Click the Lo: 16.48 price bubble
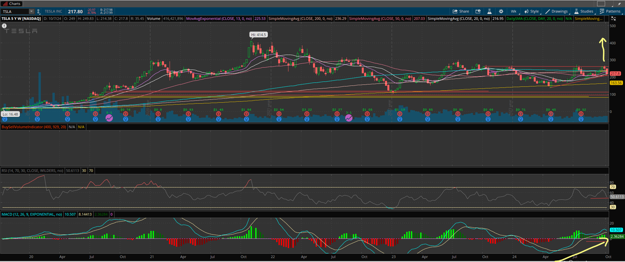 [10, 113]
